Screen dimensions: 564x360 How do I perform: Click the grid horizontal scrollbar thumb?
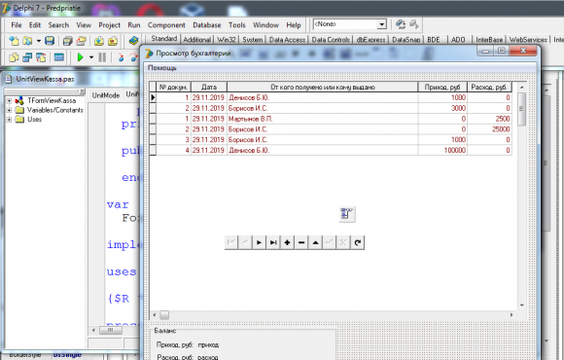click(164, 315)
